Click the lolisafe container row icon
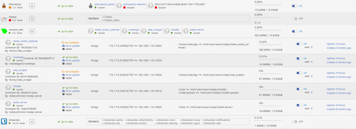 pos(8,88)
